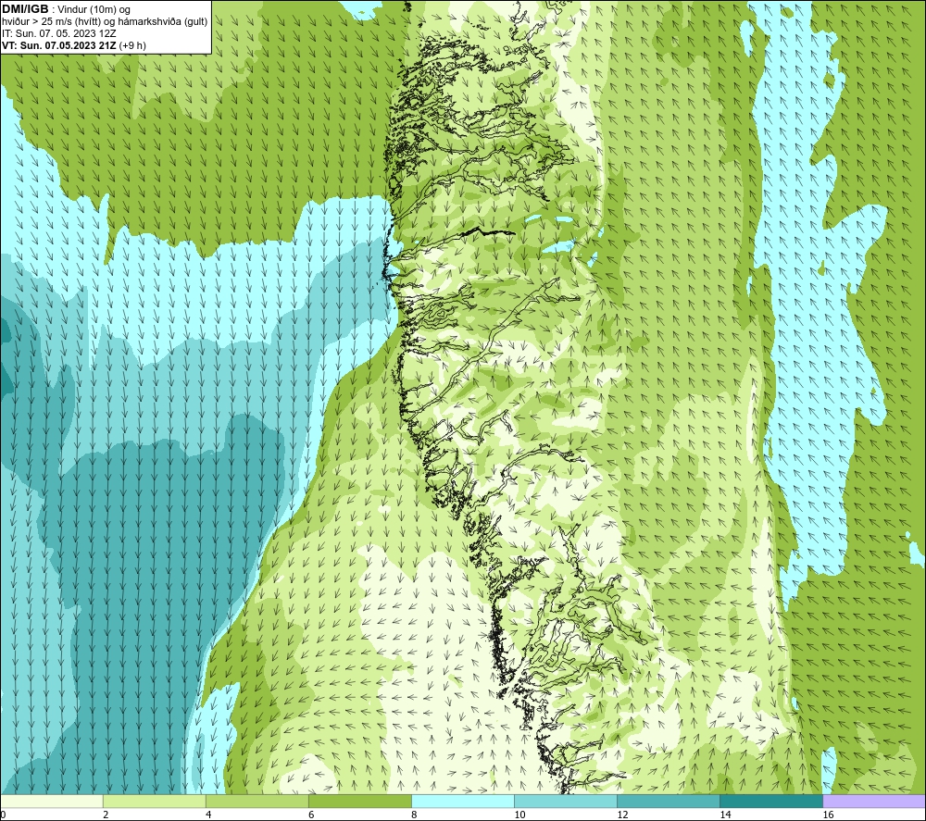This screenshot has width=926, height=821.
Task: Click the 2–4 m/s light green legend swatch
Action: tap(155, 801)
